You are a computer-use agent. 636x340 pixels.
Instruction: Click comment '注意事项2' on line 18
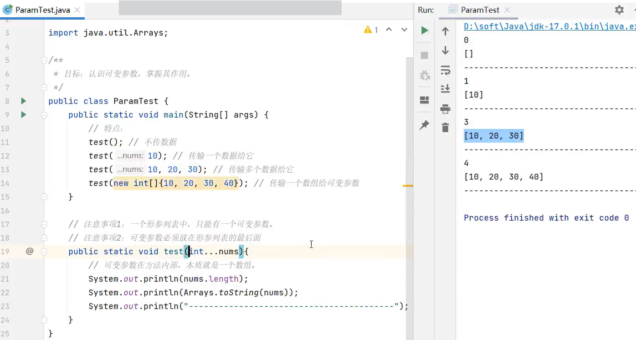coord(103,238)
